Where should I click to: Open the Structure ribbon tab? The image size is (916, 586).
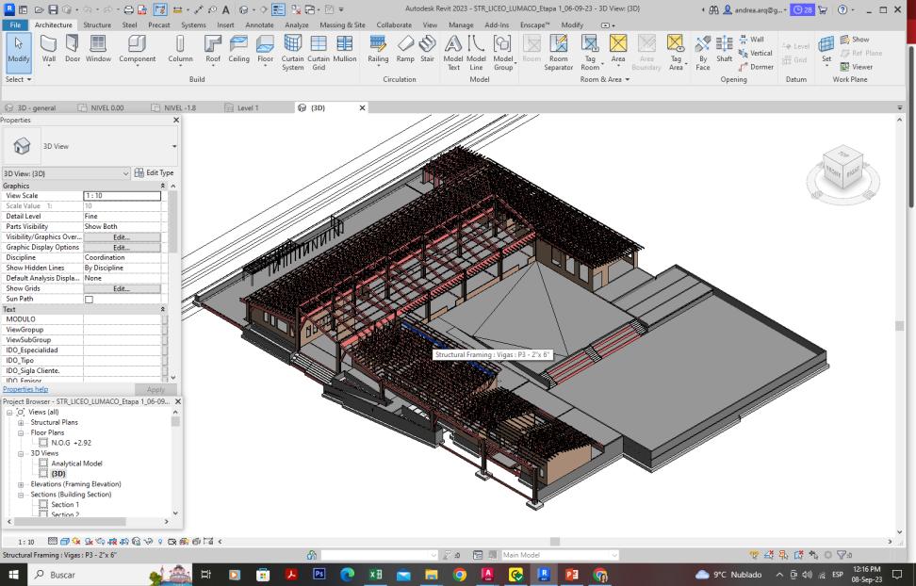pyautogui.click(x=96, y=24)
